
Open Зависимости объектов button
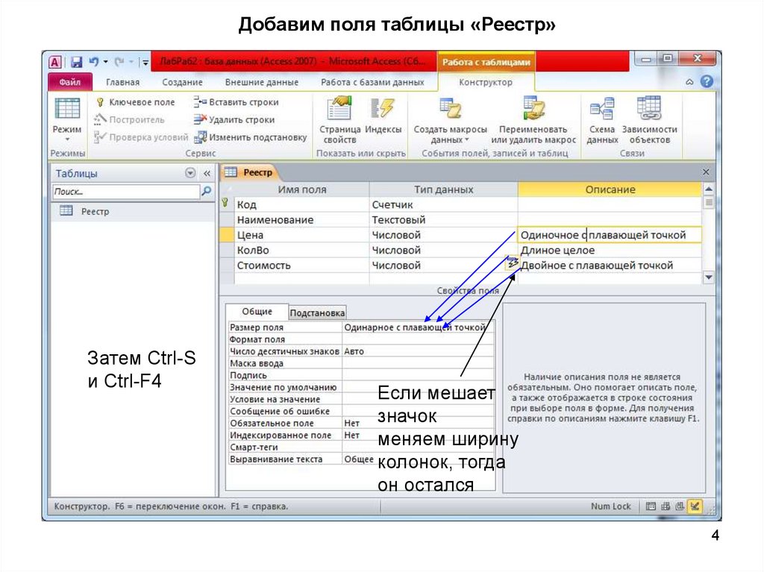650,120
